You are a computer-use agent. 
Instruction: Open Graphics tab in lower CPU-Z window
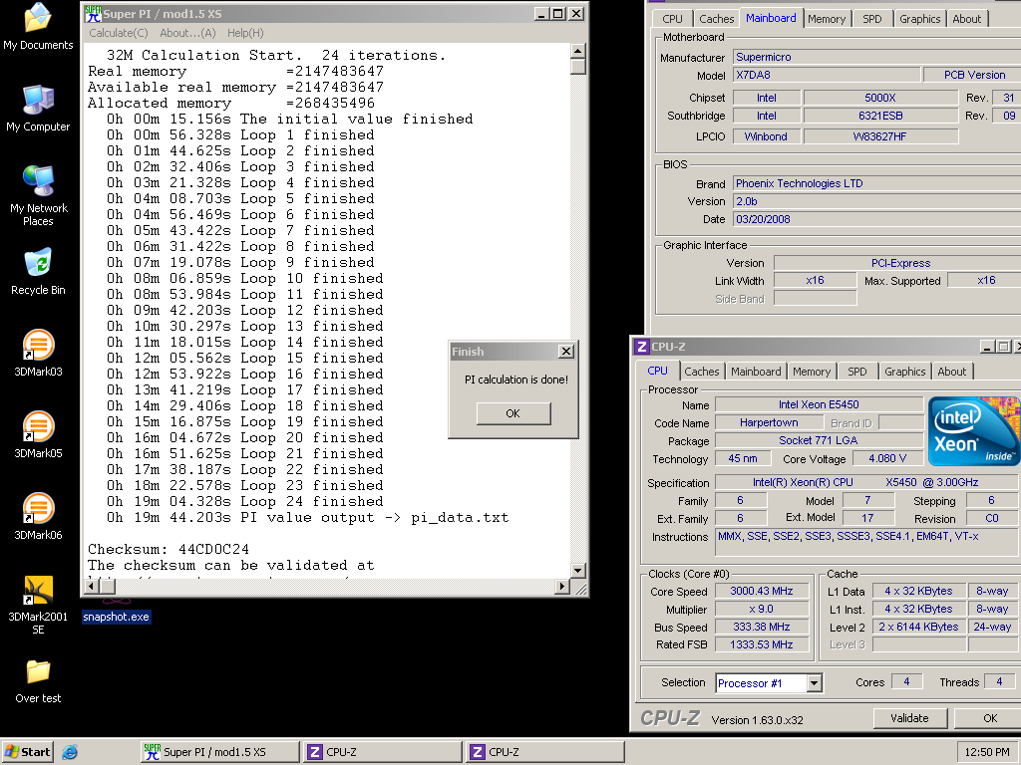point(905,372)
